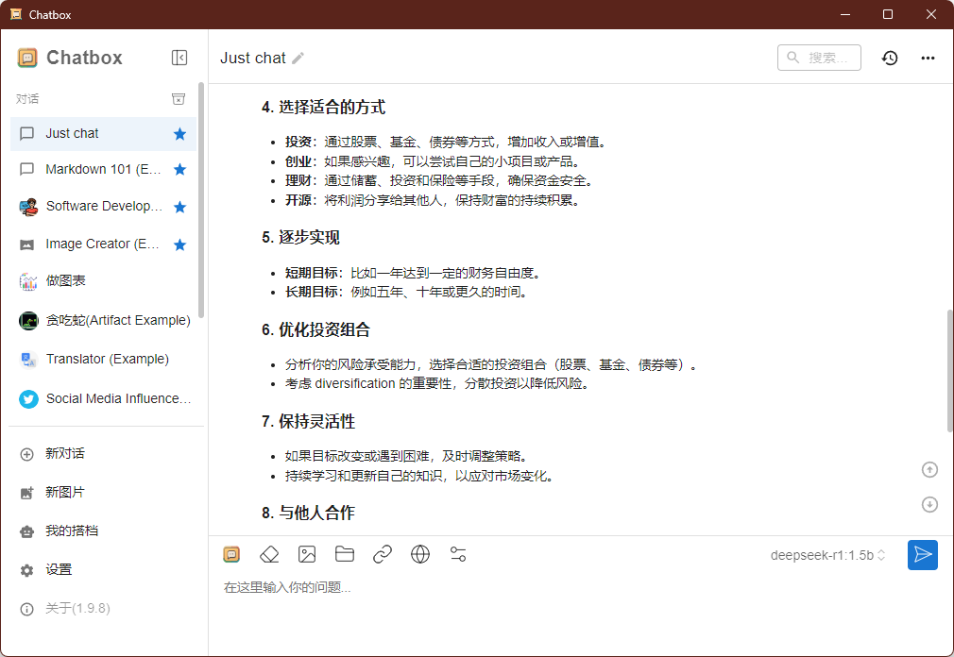Insert a link with the chain icon
Image resolution: width=954 pixels, height=657 pixels.
[x=383, y=554]
